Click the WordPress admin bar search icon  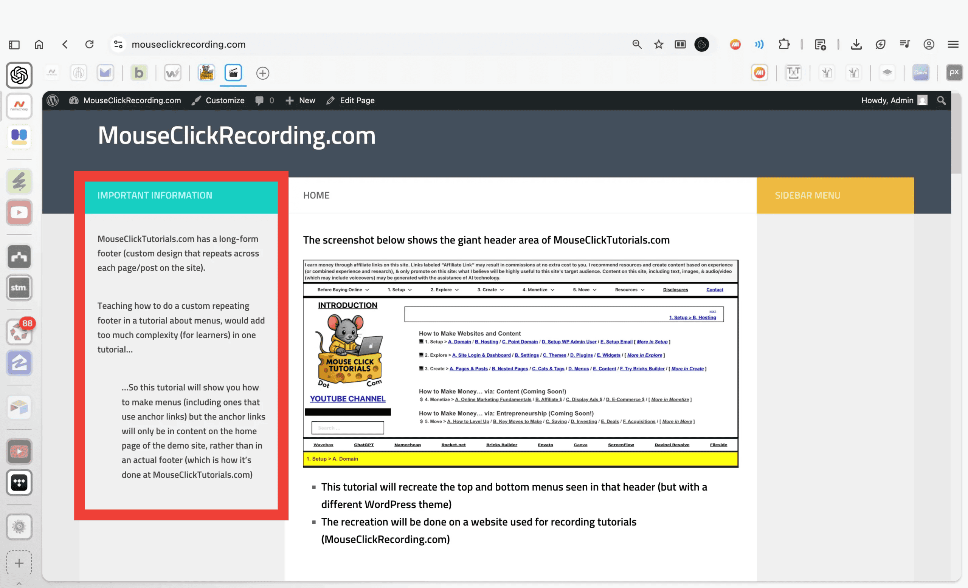tap(941, 101)
